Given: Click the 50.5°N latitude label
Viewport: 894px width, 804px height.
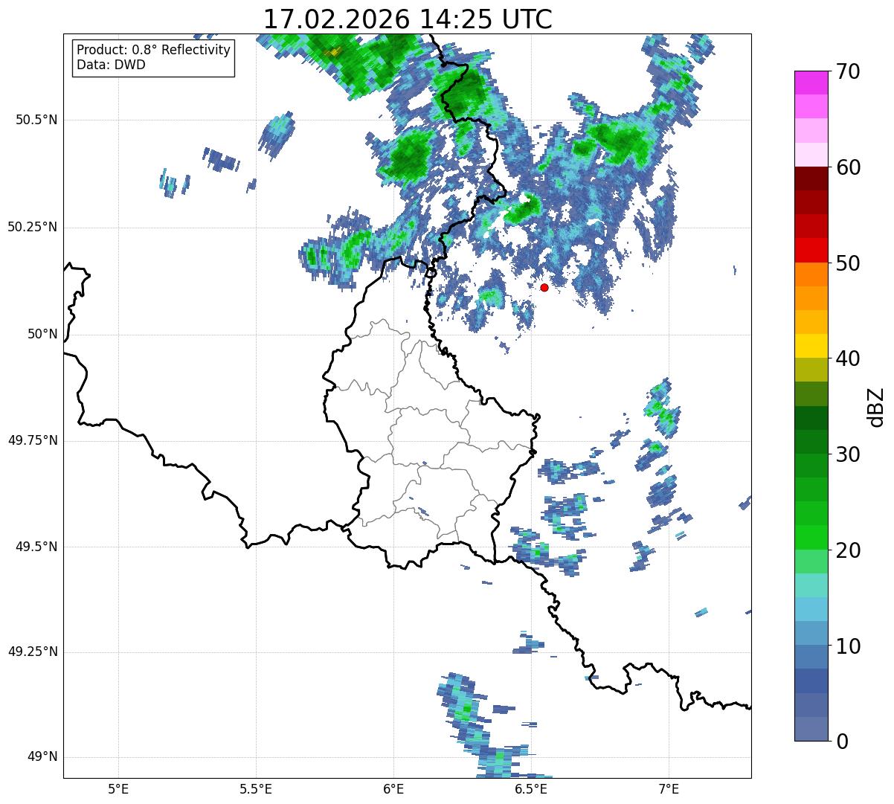Looking at the screenshot, I should pyautogui.click(x=37, y=120).
